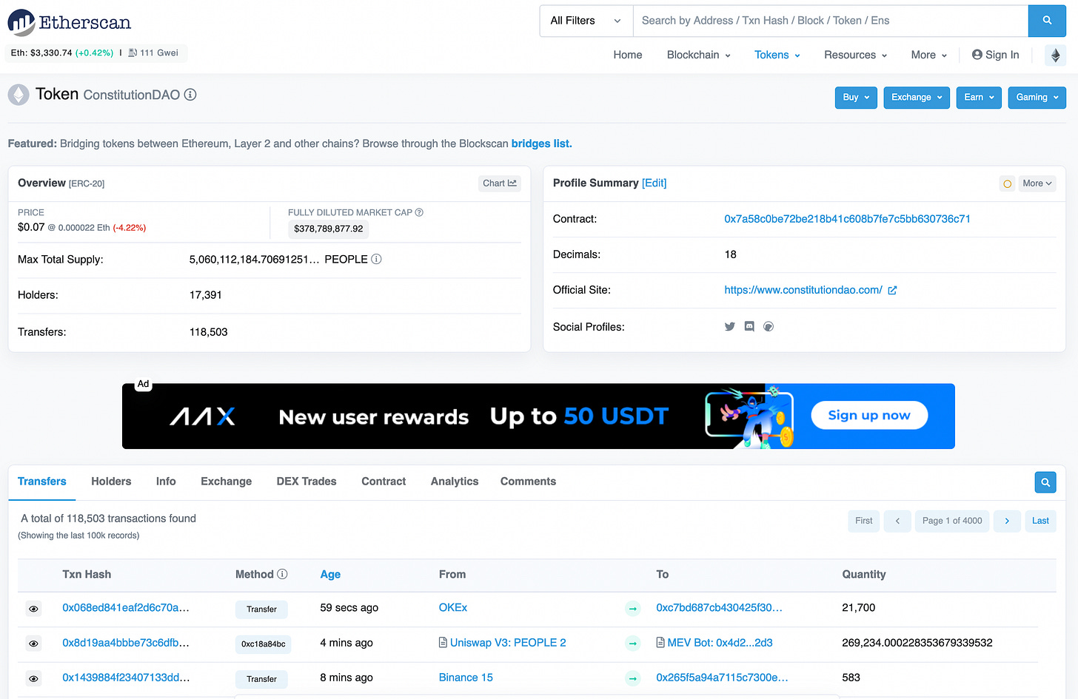Click the AAX ad banner logo
This screenshot has height=699, width=1078.
pos(202,416)
